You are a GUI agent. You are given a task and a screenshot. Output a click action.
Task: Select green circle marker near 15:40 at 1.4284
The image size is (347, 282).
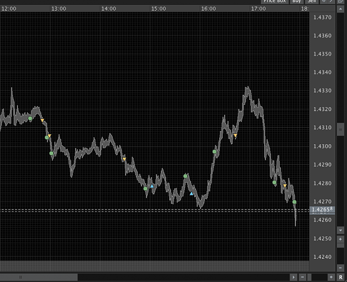point(185,176)
